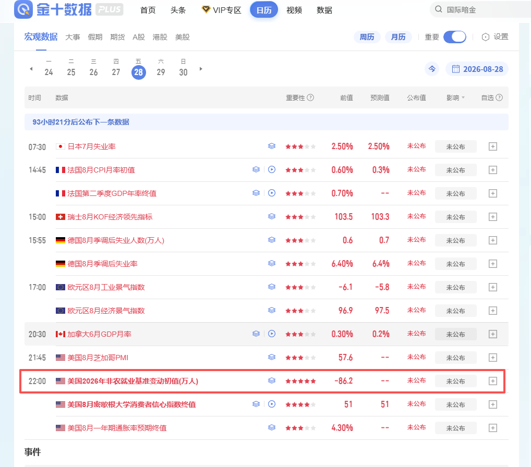Open layers icon for 欧元区8月工业景气指数
The image size is (531, 467).
pyautogui.click(x=272, y=287)
